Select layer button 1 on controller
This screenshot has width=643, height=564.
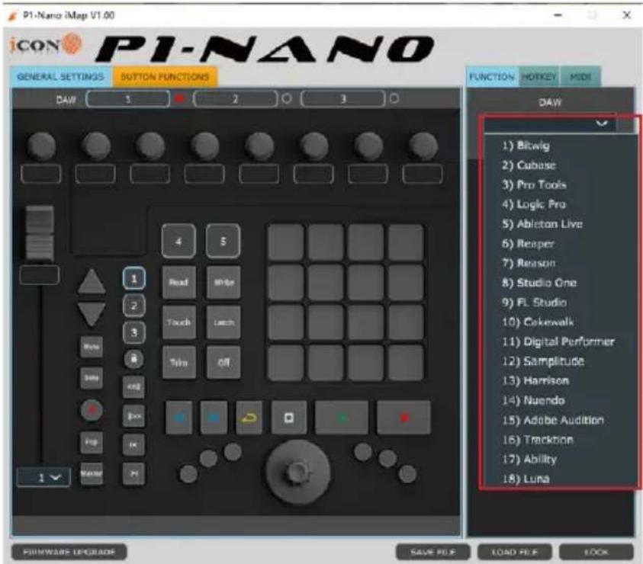tap(133, 279)
